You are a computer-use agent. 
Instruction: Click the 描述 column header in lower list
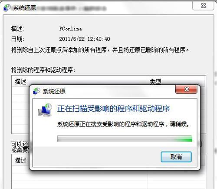(20, 160)
